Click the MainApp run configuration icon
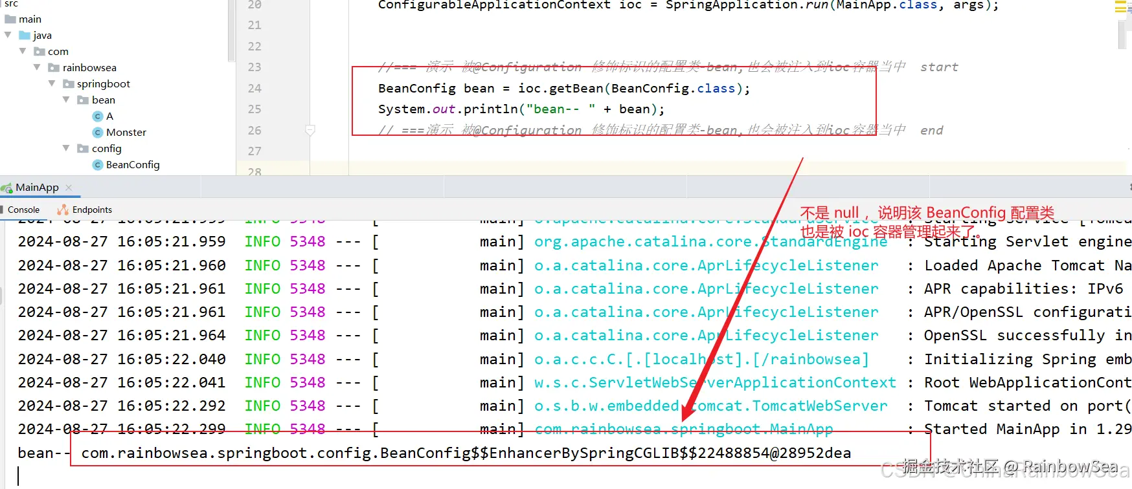Image resolution: width=1132 pixels, height=489 pixels. click(6, 188)
